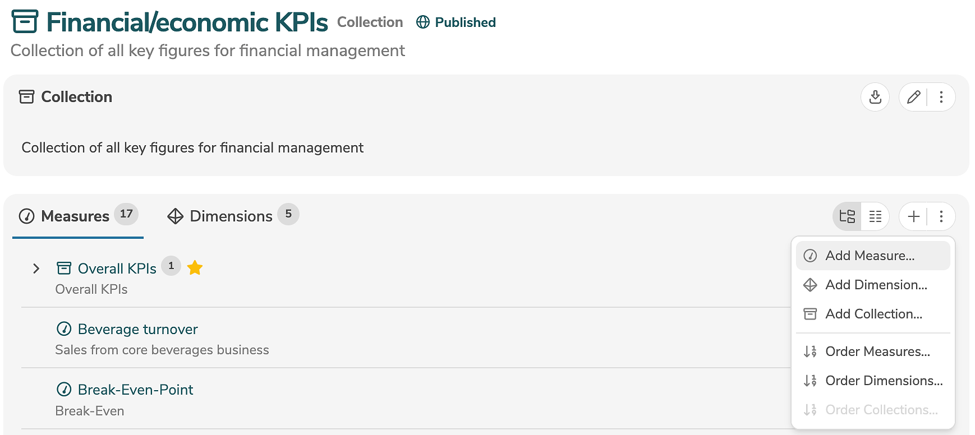Open the Measures tab
The height and width of the screenshot is (435, 975).
(76, 216)
